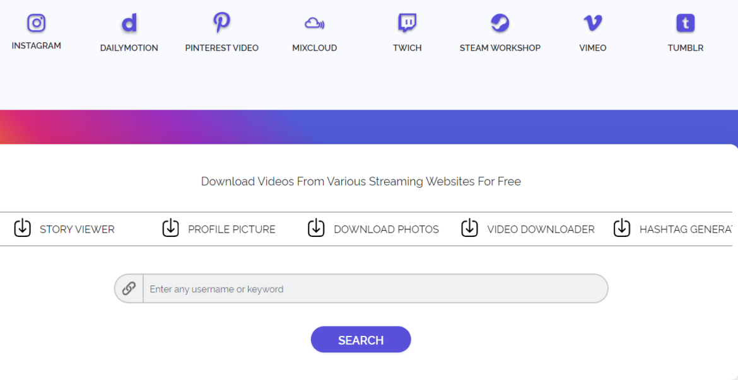Image resolution: width=738 pixels, height=380 pixels.
Task: Switch to the STORY VIEWER tab
Action: coord(77,229)
